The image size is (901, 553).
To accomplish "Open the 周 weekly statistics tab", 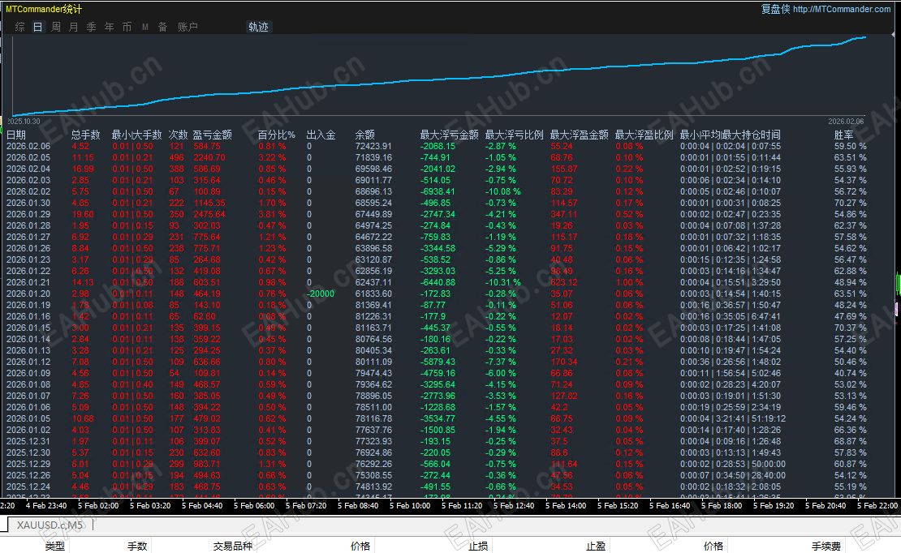I will pos(56,27).
